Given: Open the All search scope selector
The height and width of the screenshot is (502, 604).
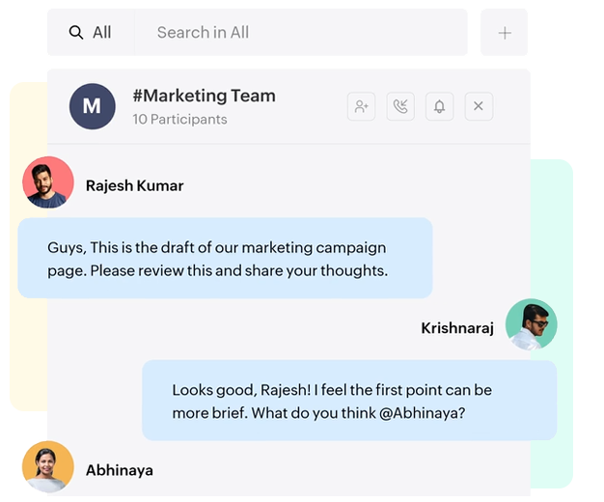Looking at the screenshot, I should [91, 33].
